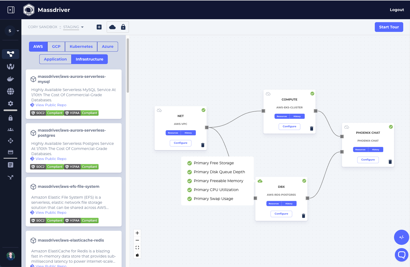Image resolution: width=410 pixels, height=267 pixels.
Task: Expand the STAGING environment dropdown
Action: [x=73, y=27]
